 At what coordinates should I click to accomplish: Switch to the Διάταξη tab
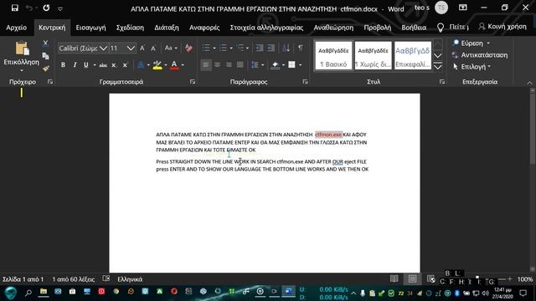click(x=167, y=28)
